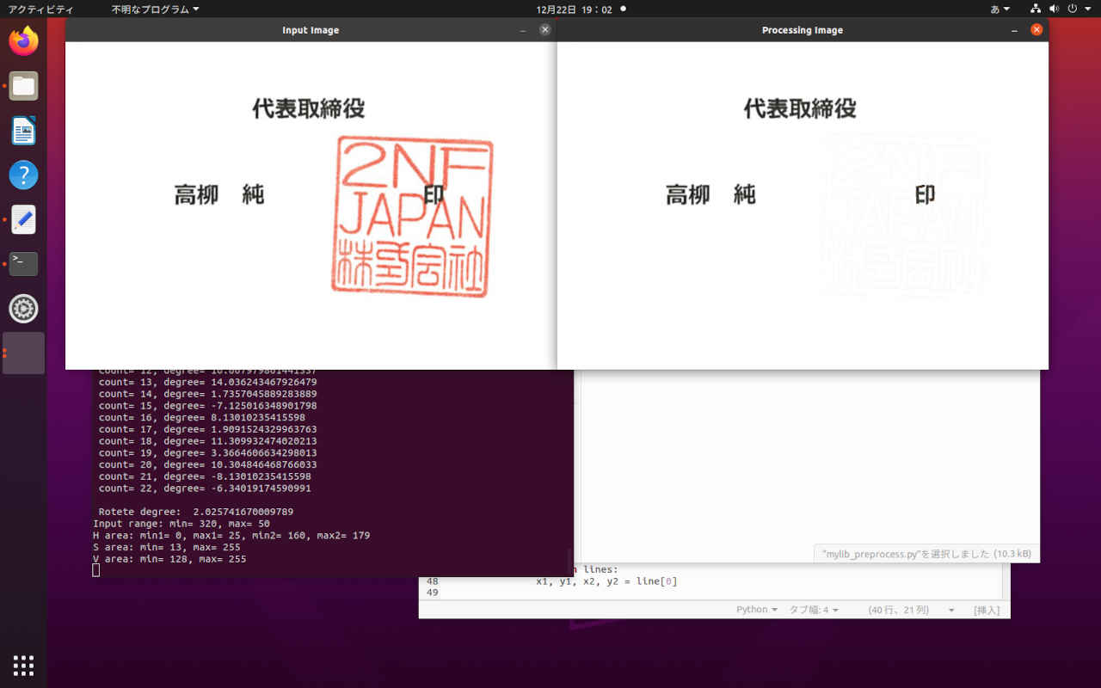Open the Help icon in dock
1101x688 pixels.
23,175
